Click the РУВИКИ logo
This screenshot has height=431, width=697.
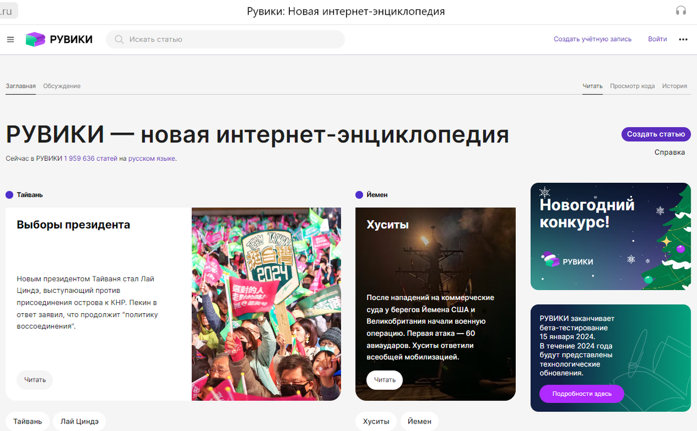point(59,39)
